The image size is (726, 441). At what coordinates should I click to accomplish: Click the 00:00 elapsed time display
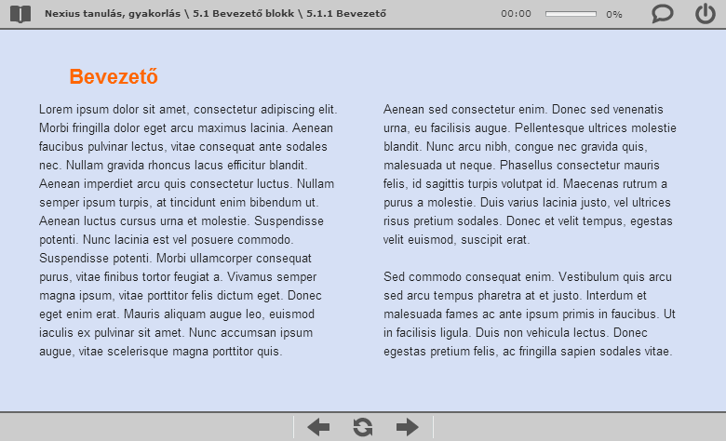tap(516, 14)
